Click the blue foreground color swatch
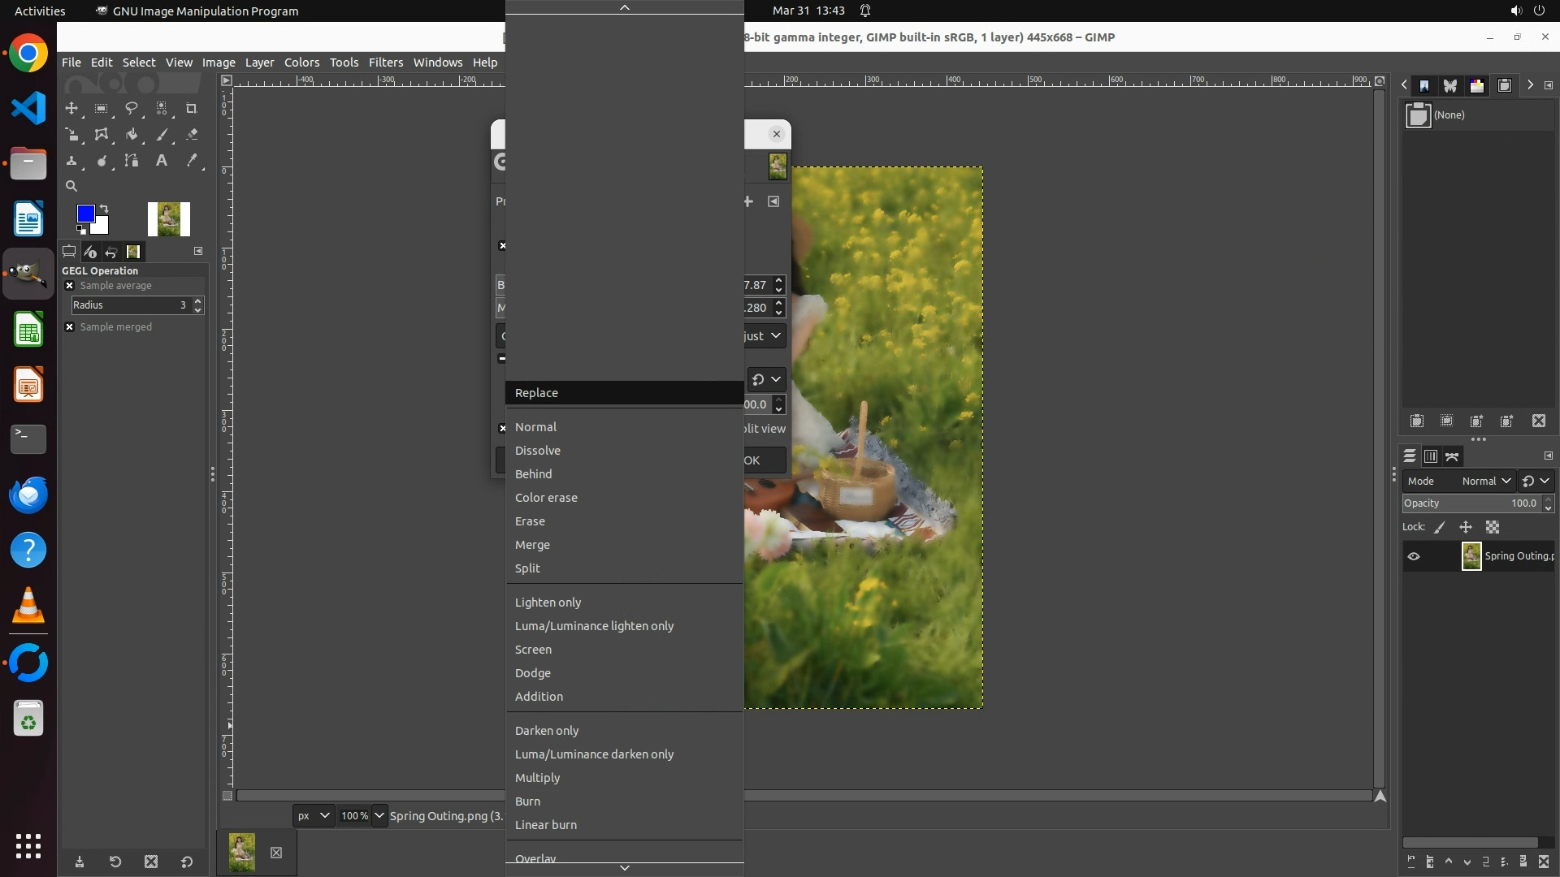Image resolution: width=1560 pixels, height=877 pixels. (x=84, y=213)
